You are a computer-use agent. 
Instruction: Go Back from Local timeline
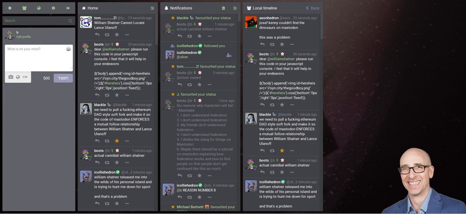[312, 8]
